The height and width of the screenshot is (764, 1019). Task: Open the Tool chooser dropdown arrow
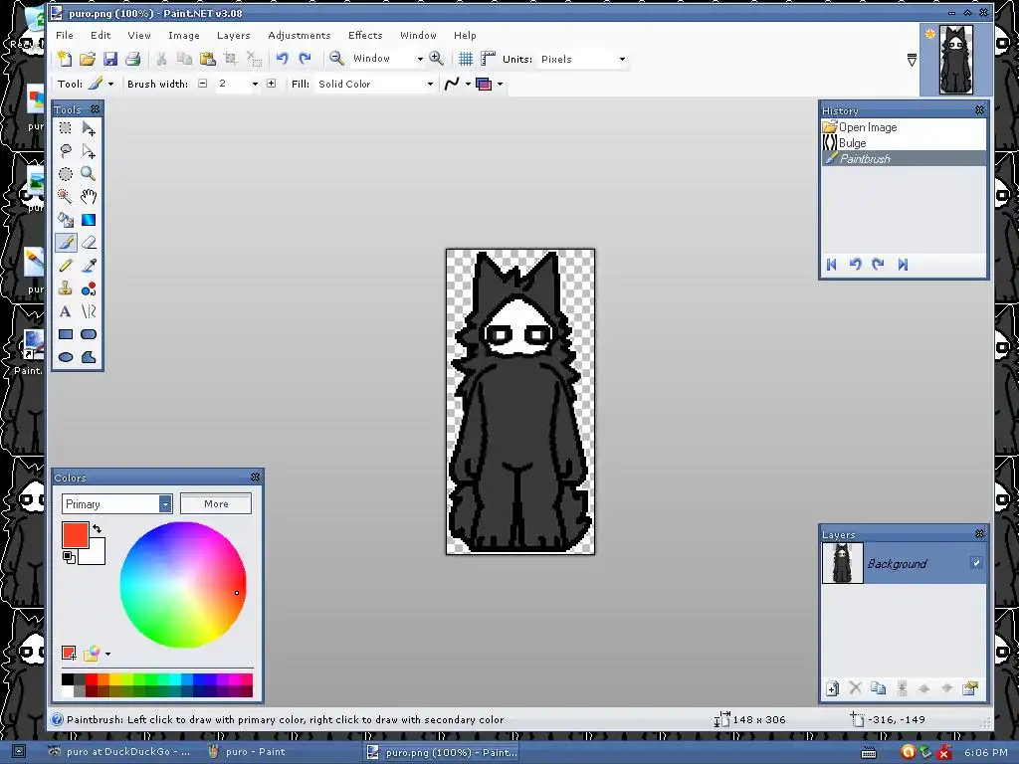(110, 84)
